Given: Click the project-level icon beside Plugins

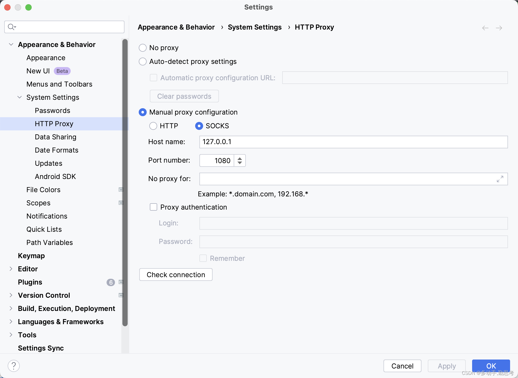Looking at the screenshot, I should pyautogui.click(x=121, y=282).
